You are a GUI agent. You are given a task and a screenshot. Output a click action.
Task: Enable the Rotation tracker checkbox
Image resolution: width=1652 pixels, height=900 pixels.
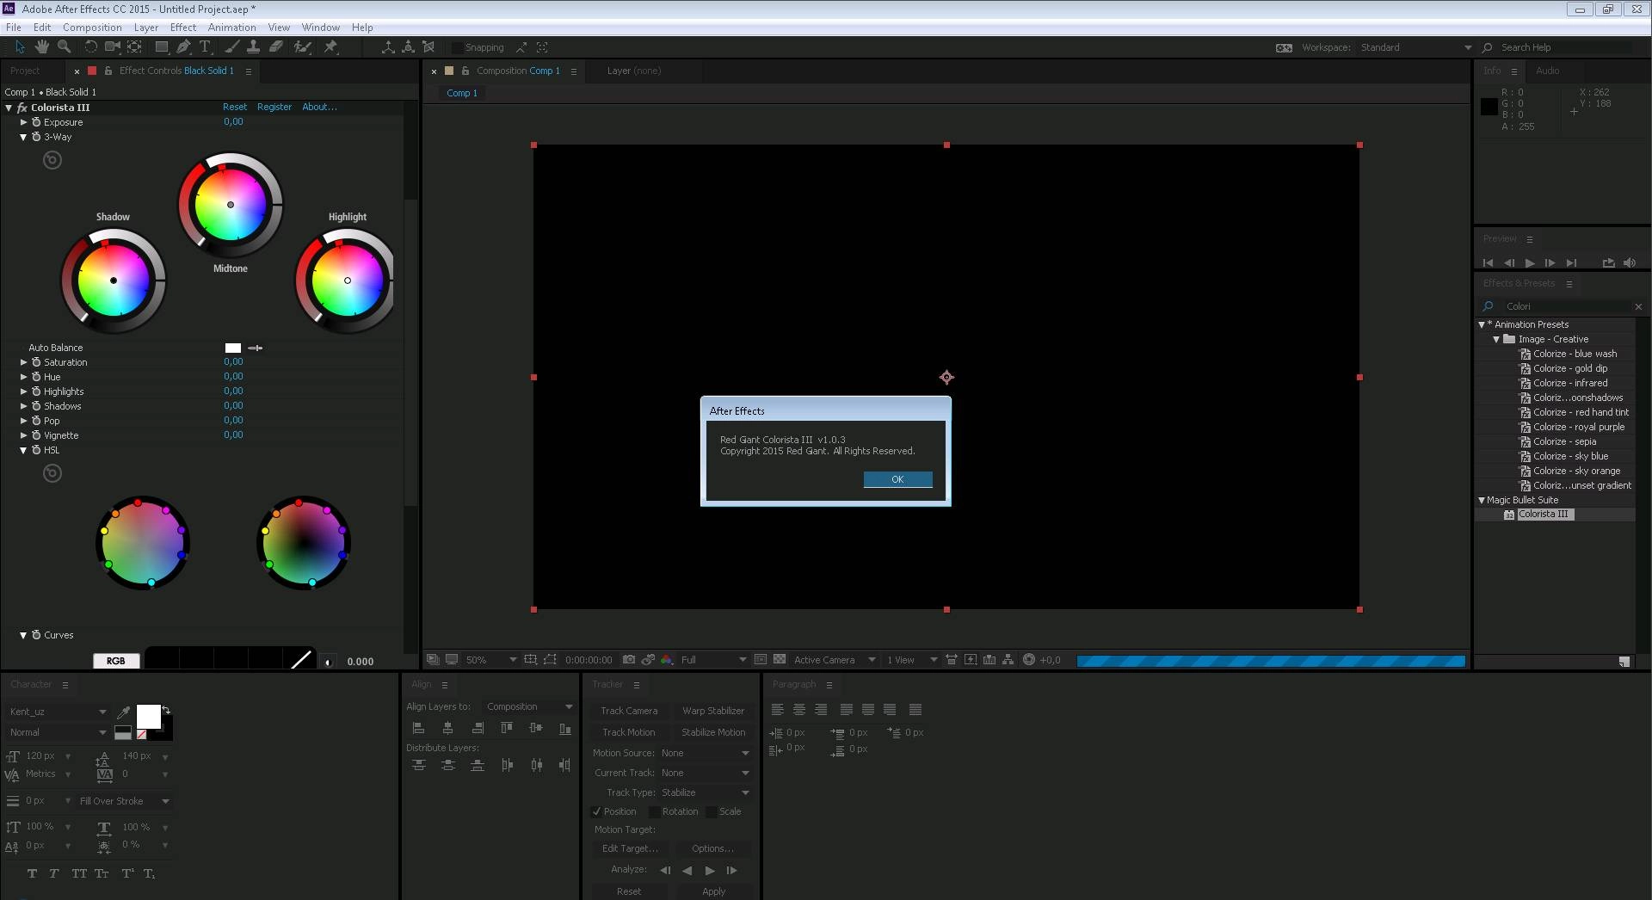655,811
